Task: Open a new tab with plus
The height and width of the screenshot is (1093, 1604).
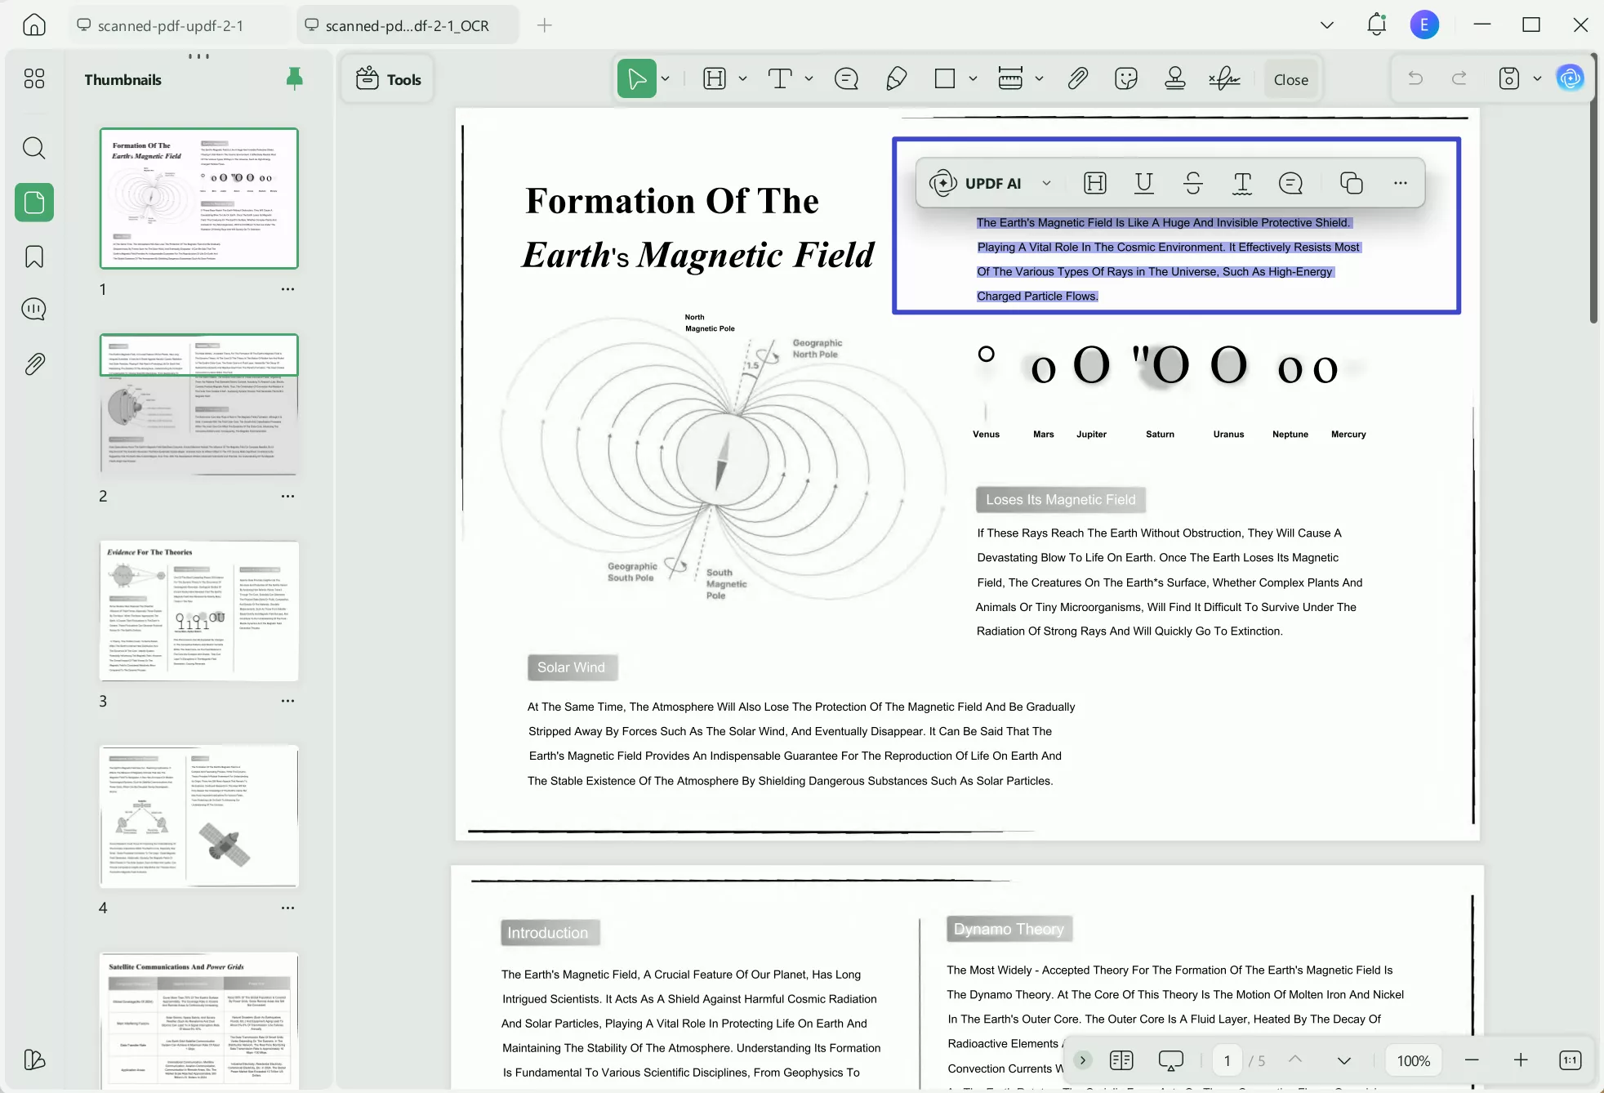Action: click(x=545, y=25)
